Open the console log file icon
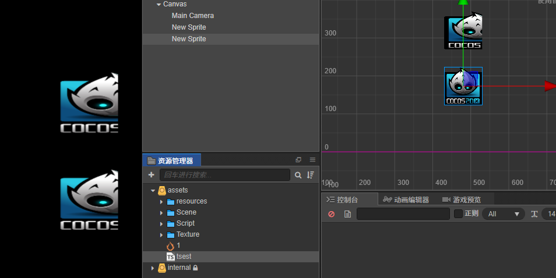The image size is (556, 278). (347, 214)
